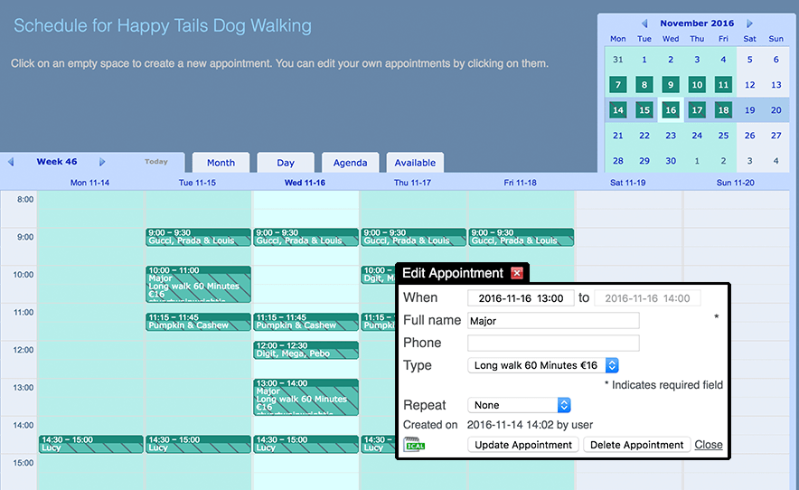Screen dimensions: 799x490
Task: Switch to Month view tab
Action: point(221,163)
